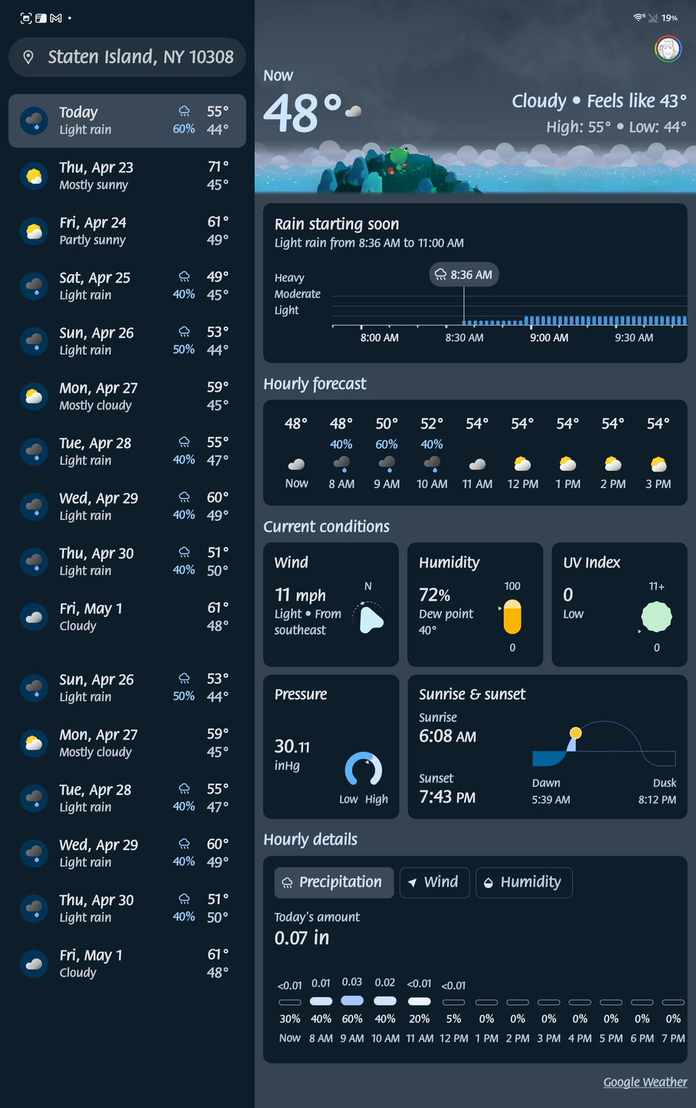Tap the "0.07 in" today's amount value

click(302, 938)
